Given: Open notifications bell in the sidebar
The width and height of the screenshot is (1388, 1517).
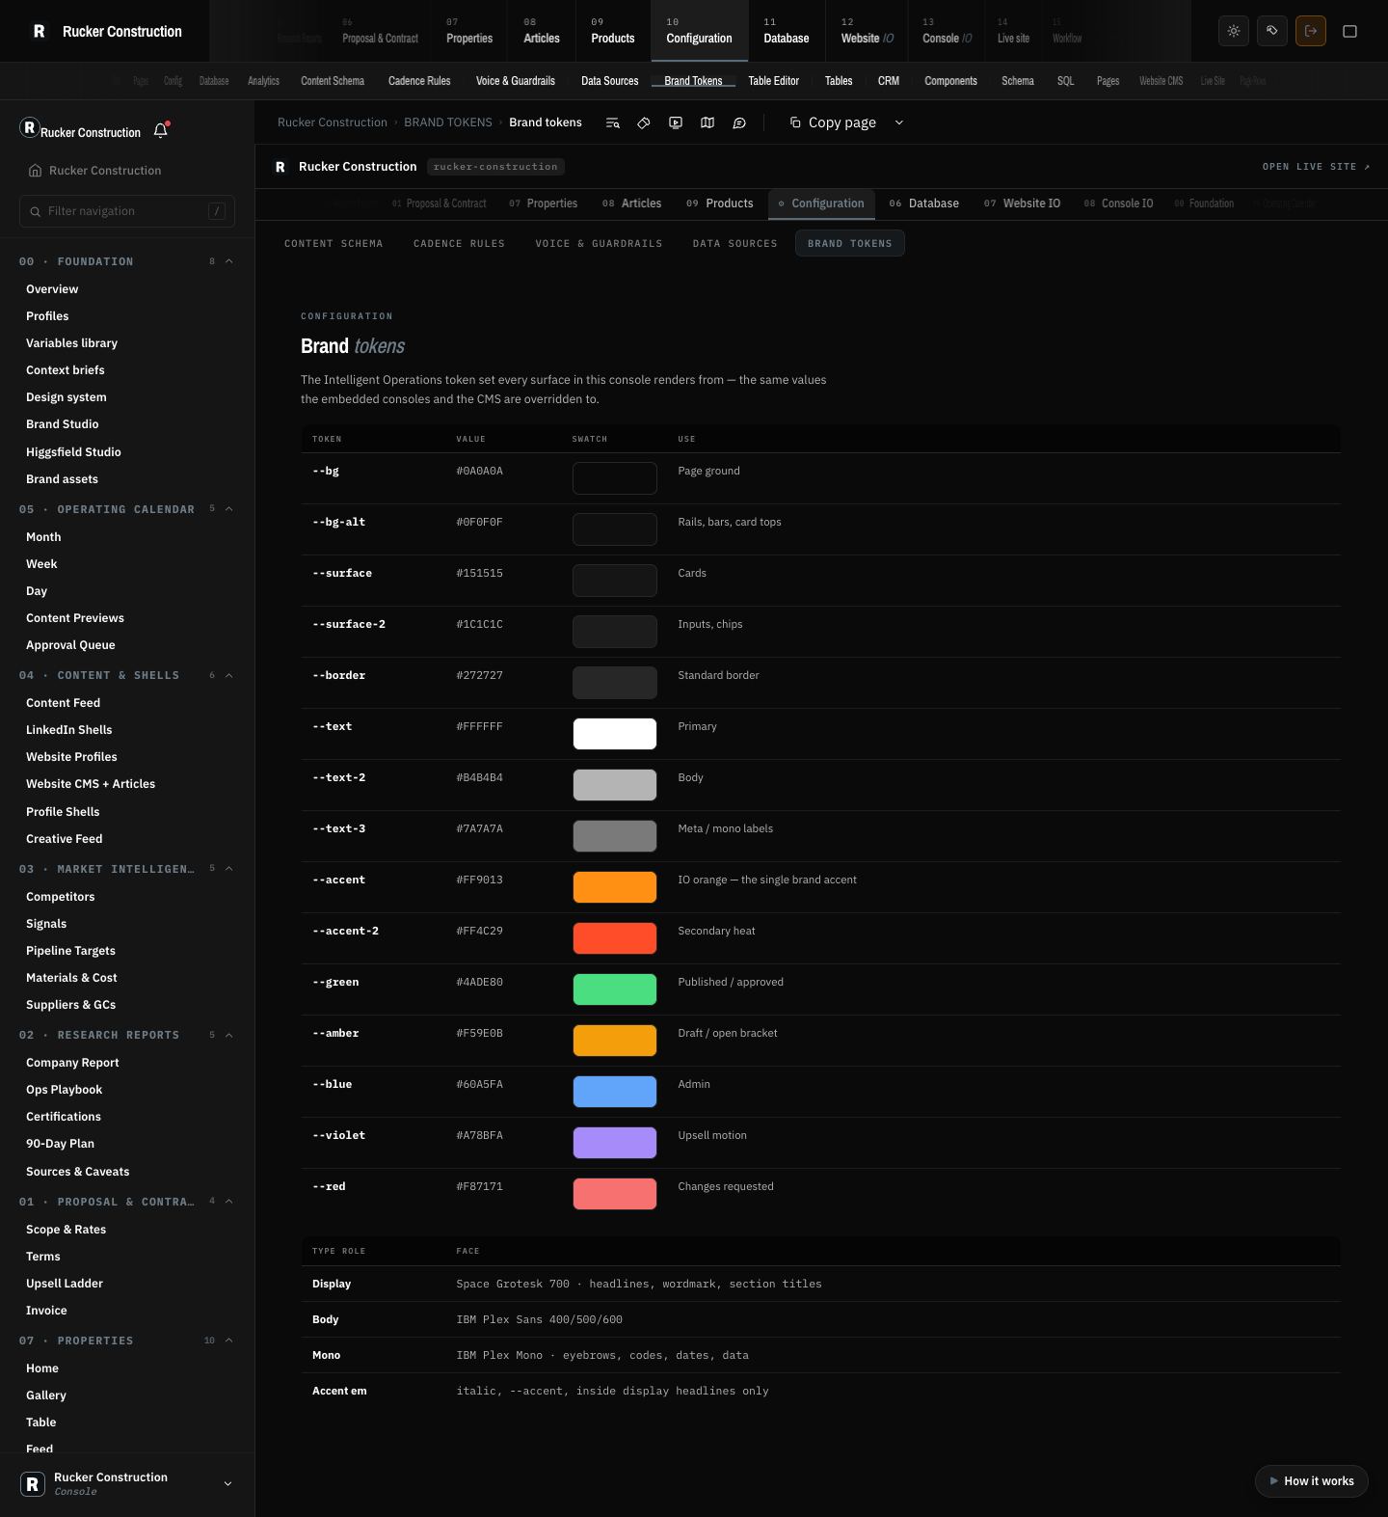Looking at the screenshot, I should click(161, 130).
